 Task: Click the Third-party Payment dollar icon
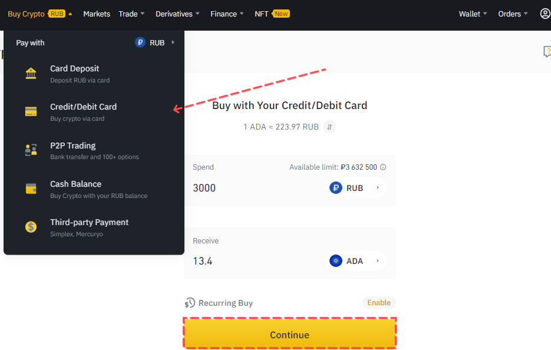[31, 227]
